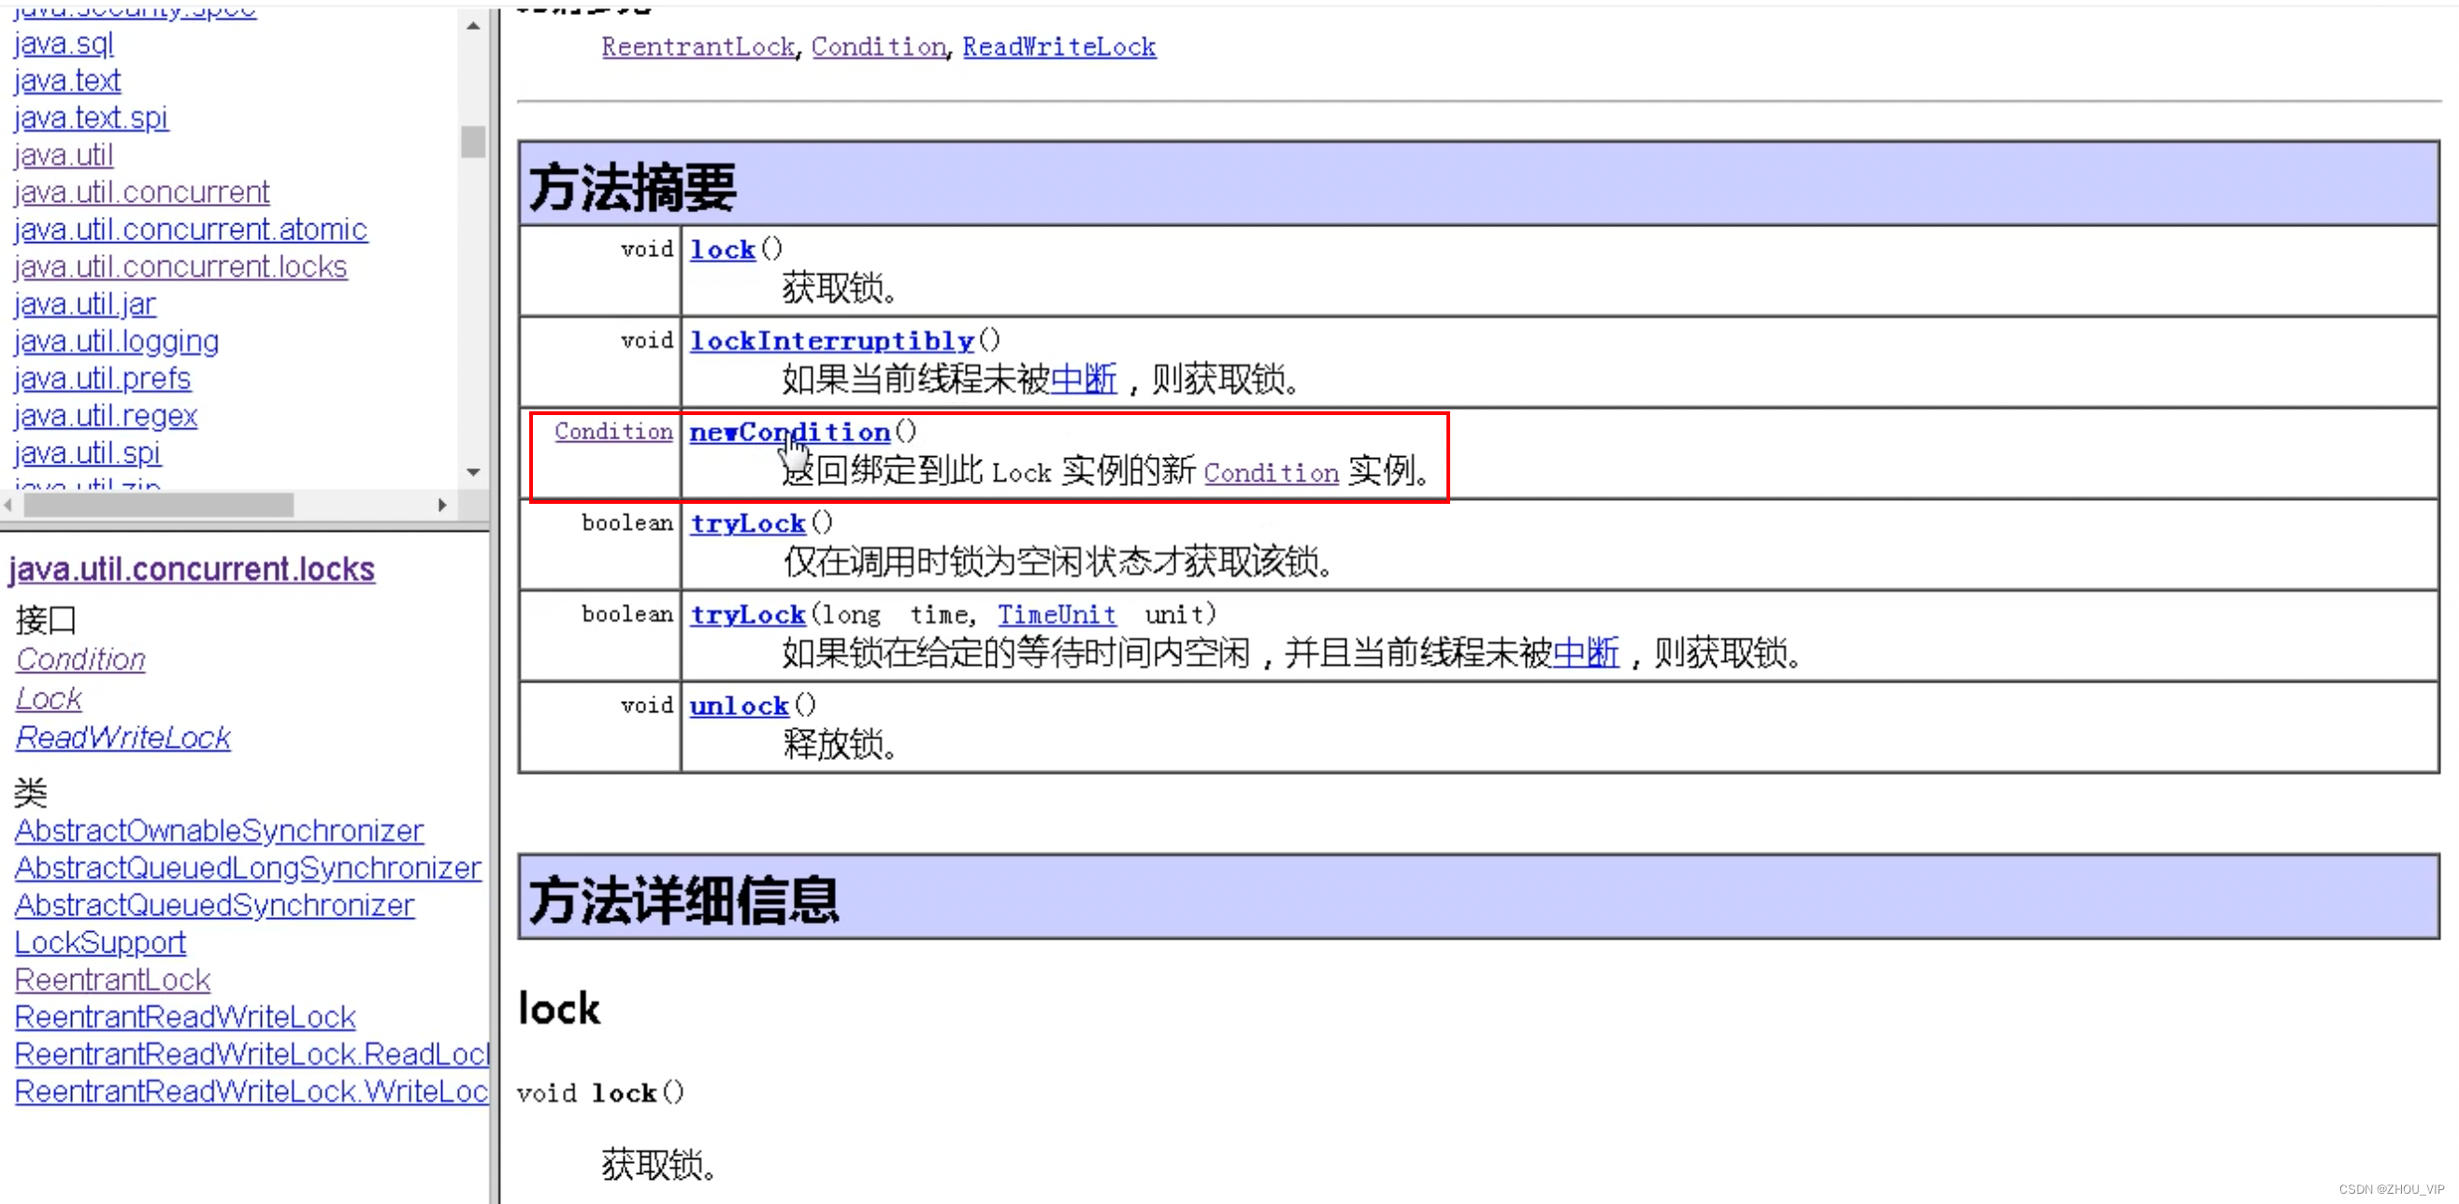
Task: Open the AbstractQueuedSynchronizer class
Action: tap(215, 906)
